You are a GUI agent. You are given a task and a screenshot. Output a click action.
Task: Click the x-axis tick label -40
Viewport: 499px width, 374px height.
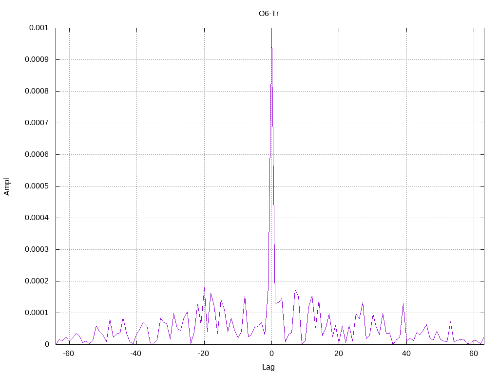point(135,354)
